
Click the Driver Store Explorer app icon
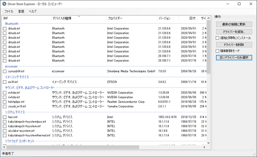(x=4, y=4)
